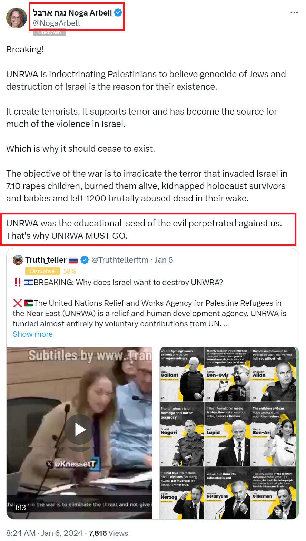Open the @NogaArbell handle link
Viewport: 306px width, 541px height.
click(57, 23)
